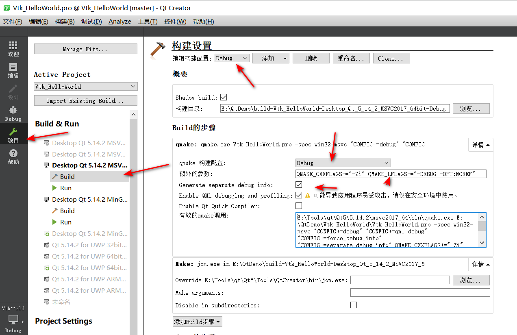Click icon of Qt 5.14.2 for UWP 32bit kit
517x335 pixels.
pyautogui.click(x=46, y=245)
